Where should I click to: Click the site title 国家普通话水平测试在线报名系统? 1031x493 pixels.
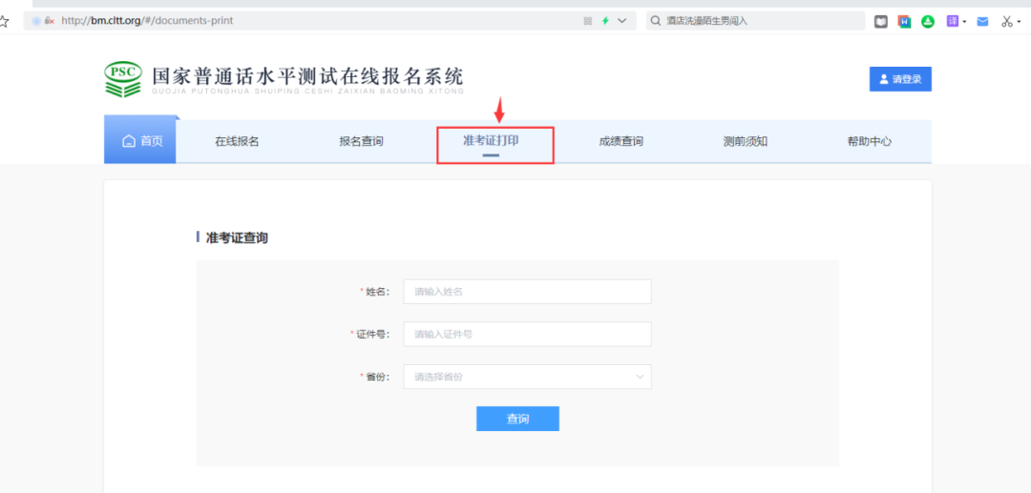pyautogui.click(x=307, y=76)
